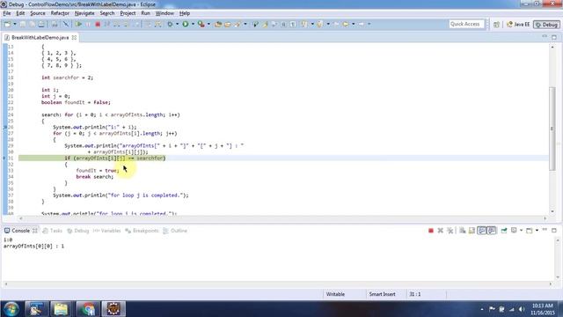This screenshot has width=563, height=317.
Task: Click the Display Selected Console icon
Action: (514, 231)
